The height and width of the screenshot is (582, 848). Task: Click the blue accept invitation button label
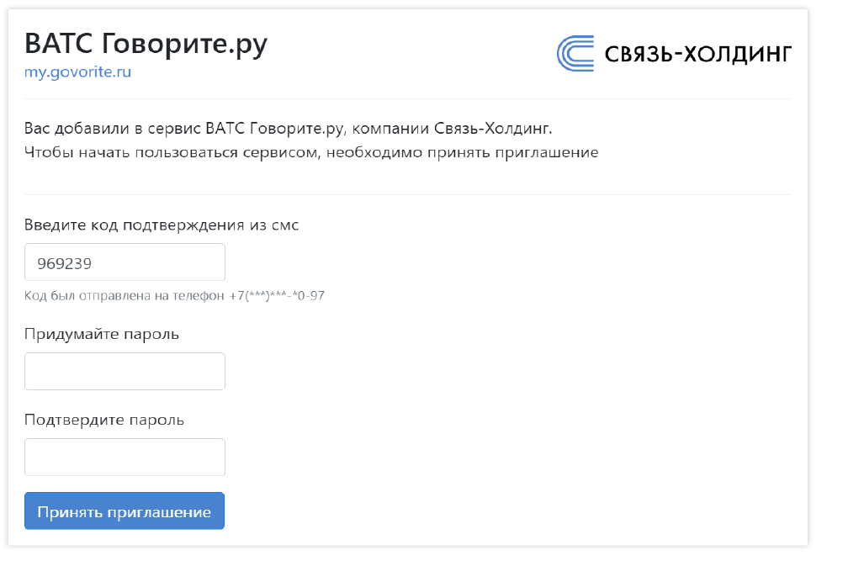124,511
